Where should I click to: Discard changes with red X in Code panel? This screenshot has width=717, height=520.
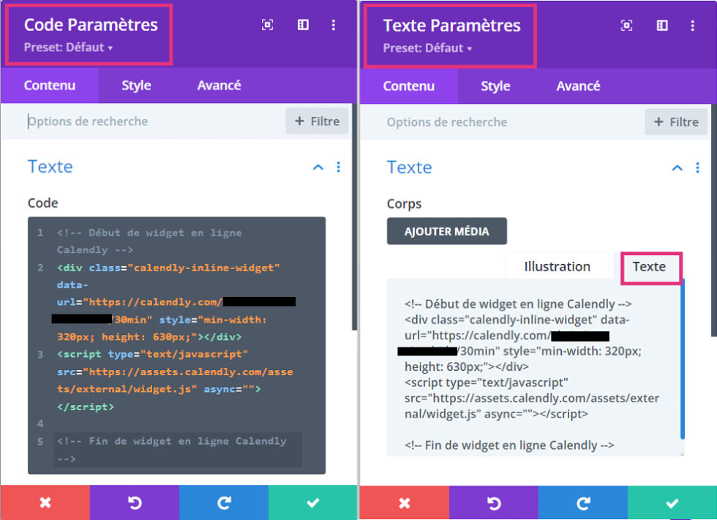coord(45,502)
